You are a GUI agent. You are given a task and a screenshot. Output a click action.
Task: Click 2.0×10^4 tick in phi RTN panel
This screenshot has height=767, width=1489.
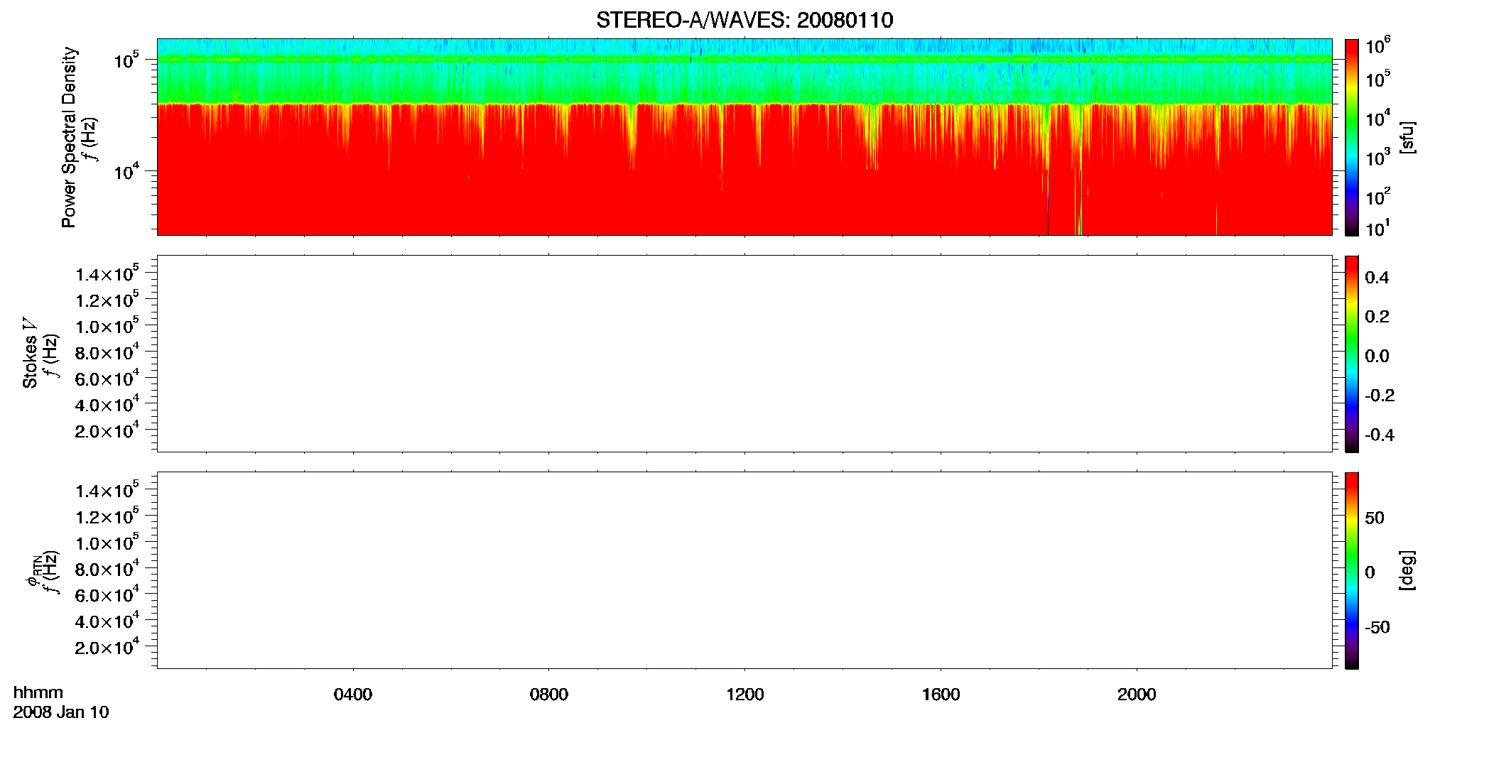pyautogui.click(x=107, y=647)
